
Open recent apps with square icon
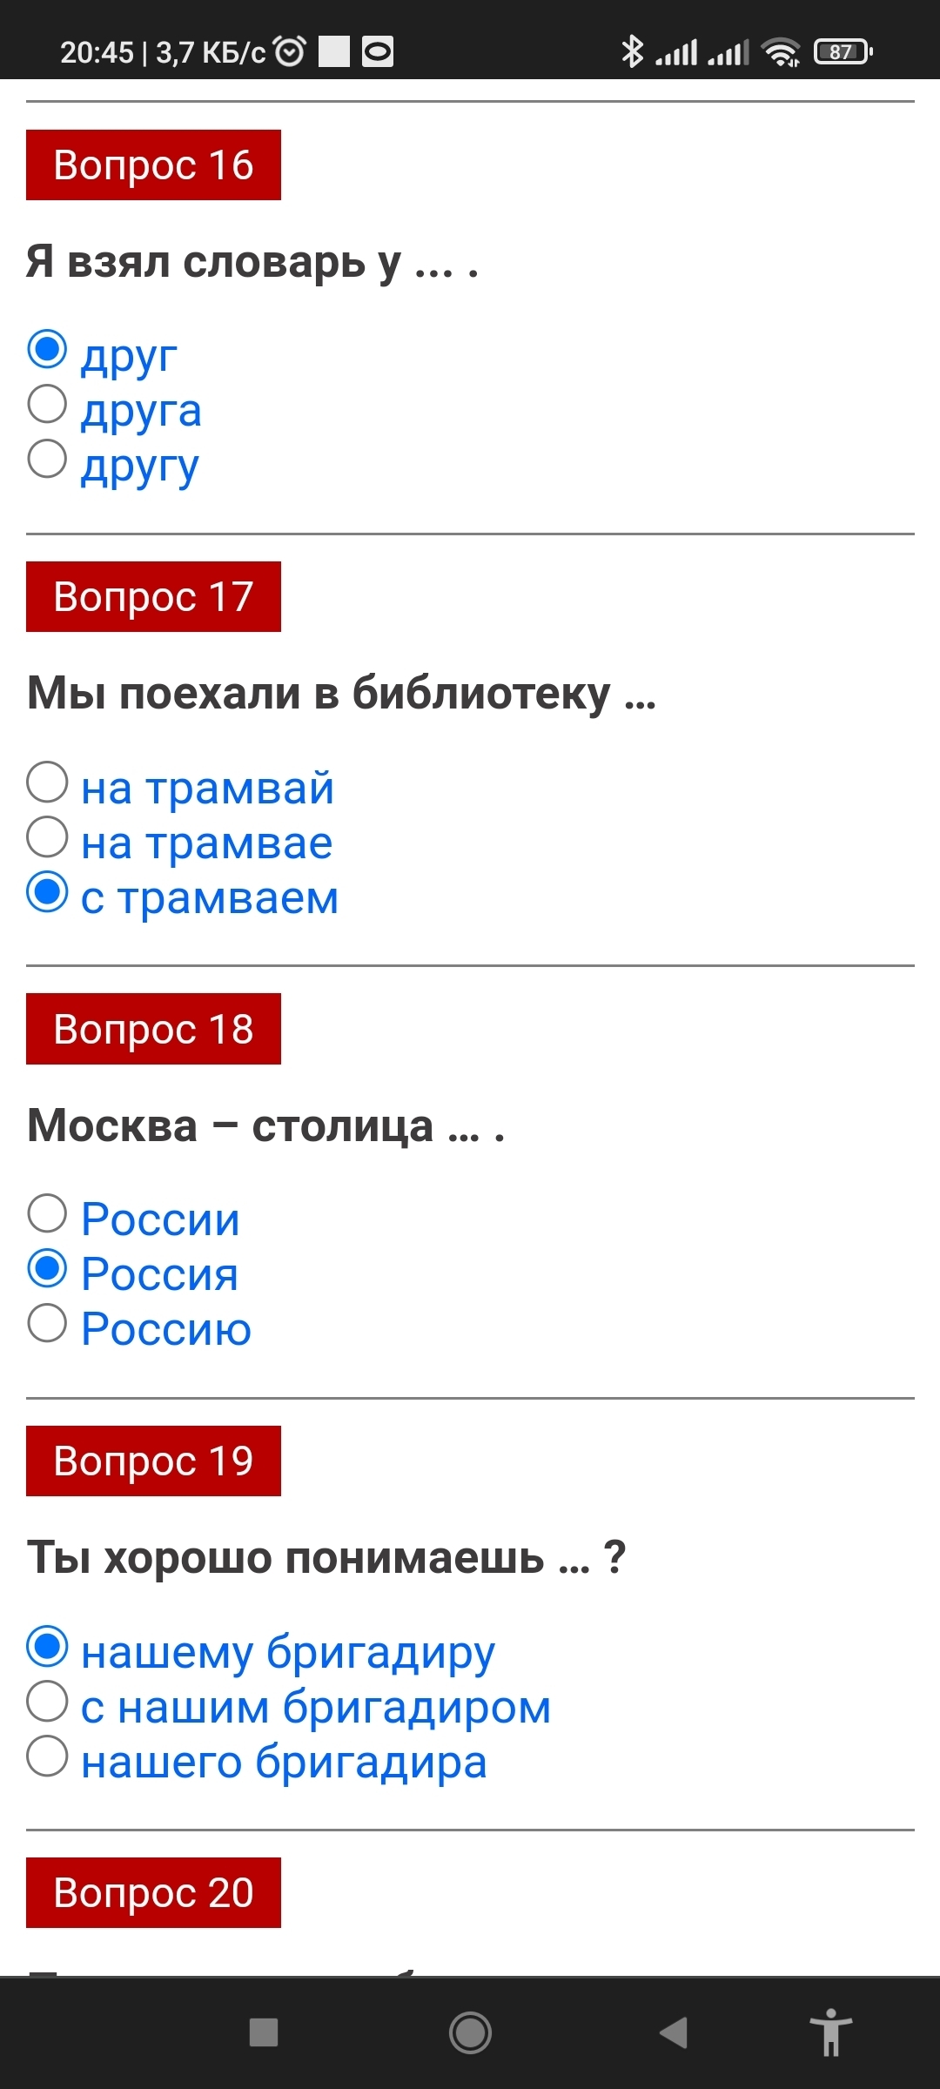point(263,2033)
